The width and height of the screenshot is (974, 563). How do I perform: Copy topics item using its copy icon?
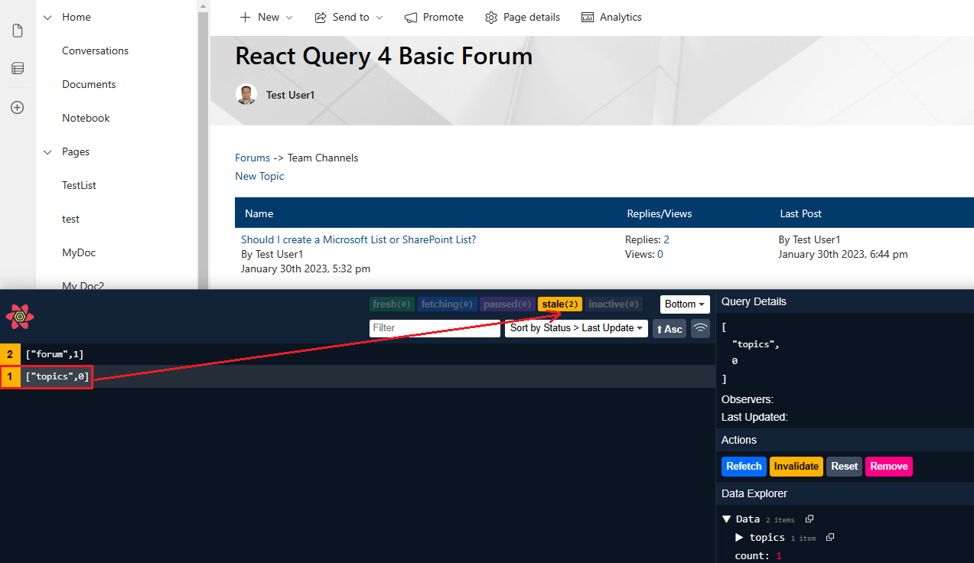830,538
